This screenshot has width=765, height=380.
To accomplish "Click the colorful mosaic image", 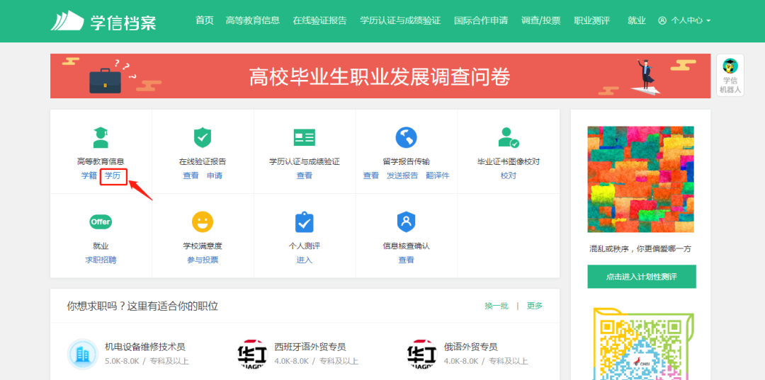I will click(640, 179).
